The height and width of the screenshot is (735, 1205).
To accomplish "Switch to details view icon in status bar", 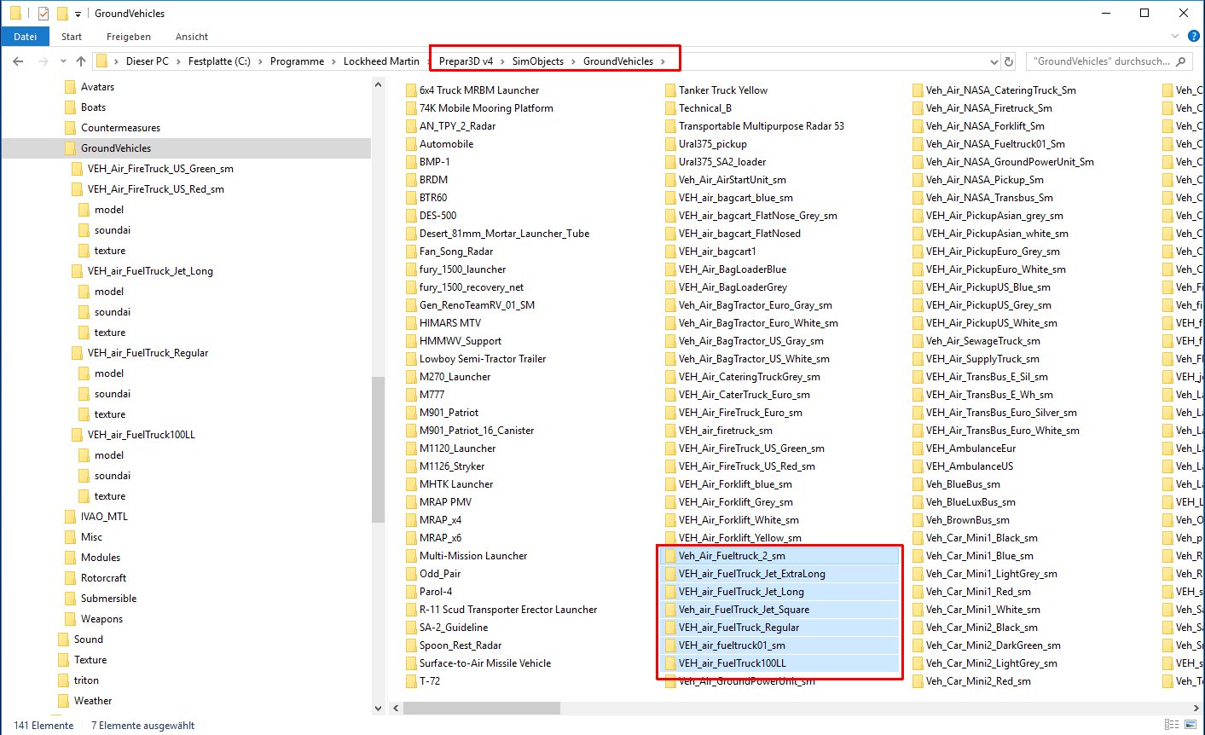I will (1172, 725).
